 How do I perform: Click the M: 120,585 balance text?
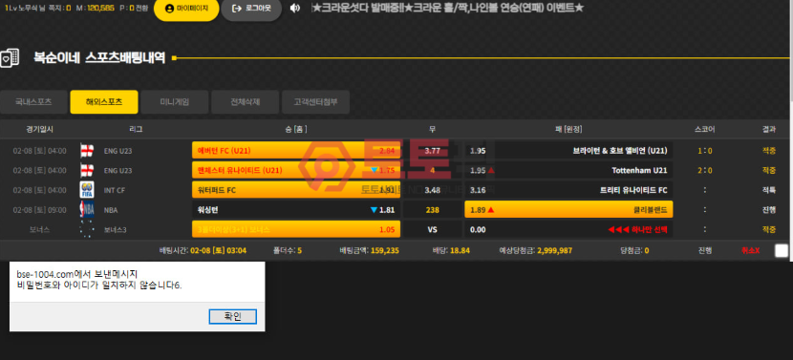(x=96, y=8)
